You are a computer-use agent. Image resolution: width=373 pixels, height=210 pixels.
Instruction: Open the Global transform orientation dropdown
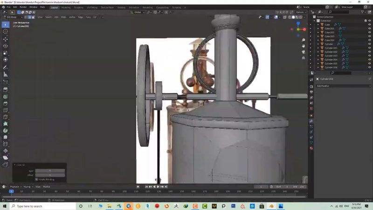click(x=138, y=12)
